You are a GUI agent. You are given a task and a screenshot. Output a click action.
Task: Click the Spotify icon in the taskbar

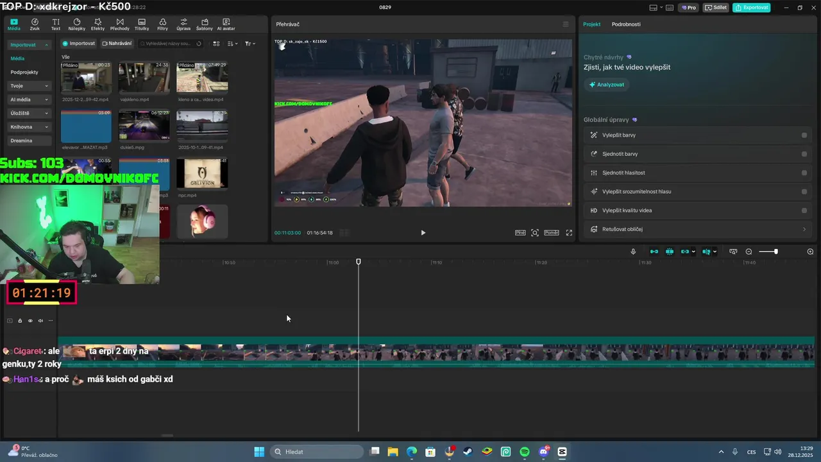click(525, 452)
